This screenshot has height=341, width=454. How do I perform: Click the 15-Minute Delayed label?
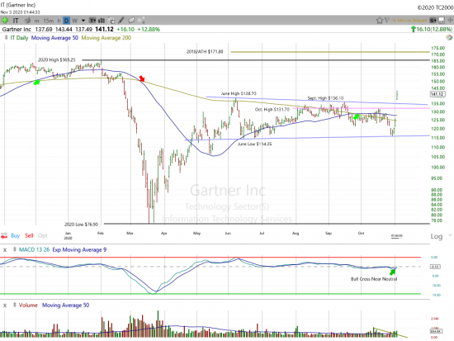[x=409, y=21]
